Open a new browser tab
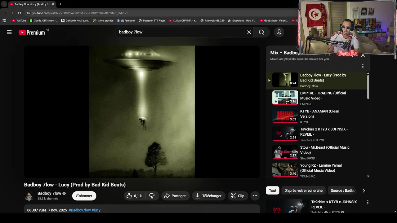 point(60,4)
